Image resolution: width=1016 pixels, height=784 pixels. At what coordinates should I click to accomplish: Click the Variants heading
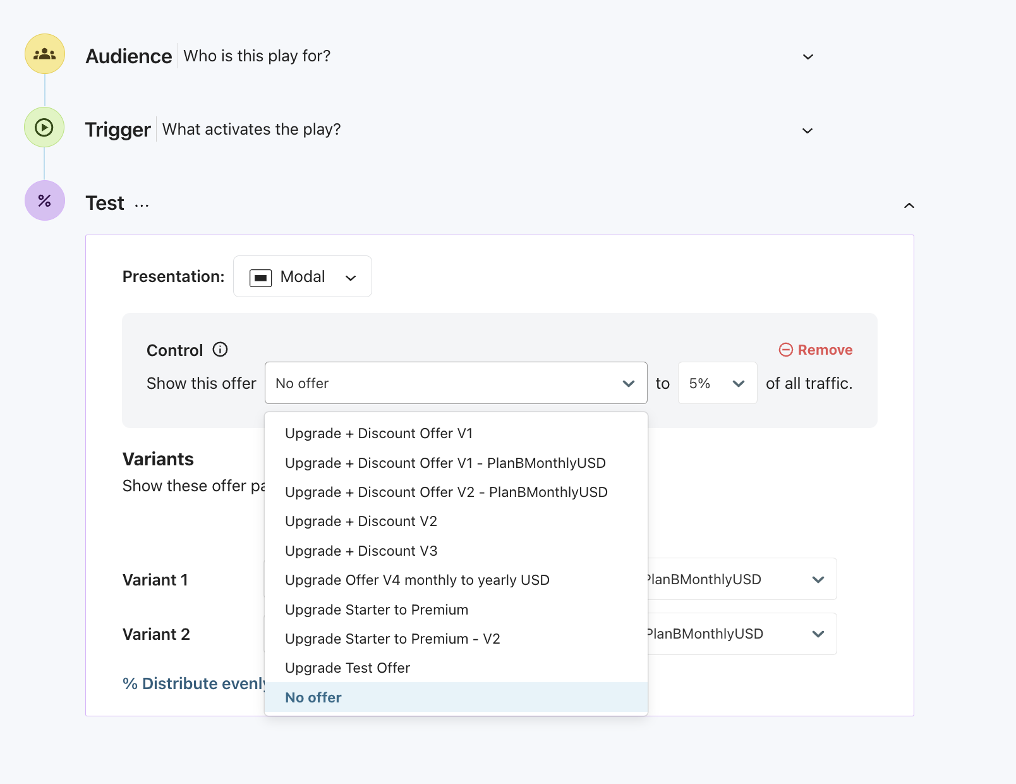point(158,459)
